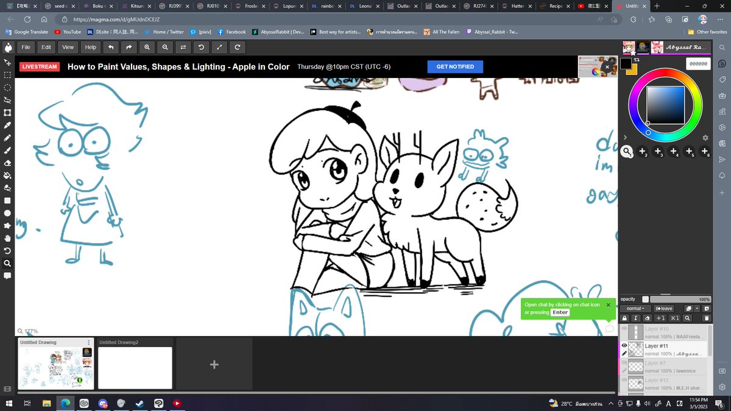Click the hex color input field
Viewport: 731px width, 411px height.
pyautogui.click(x=698, y=63)
